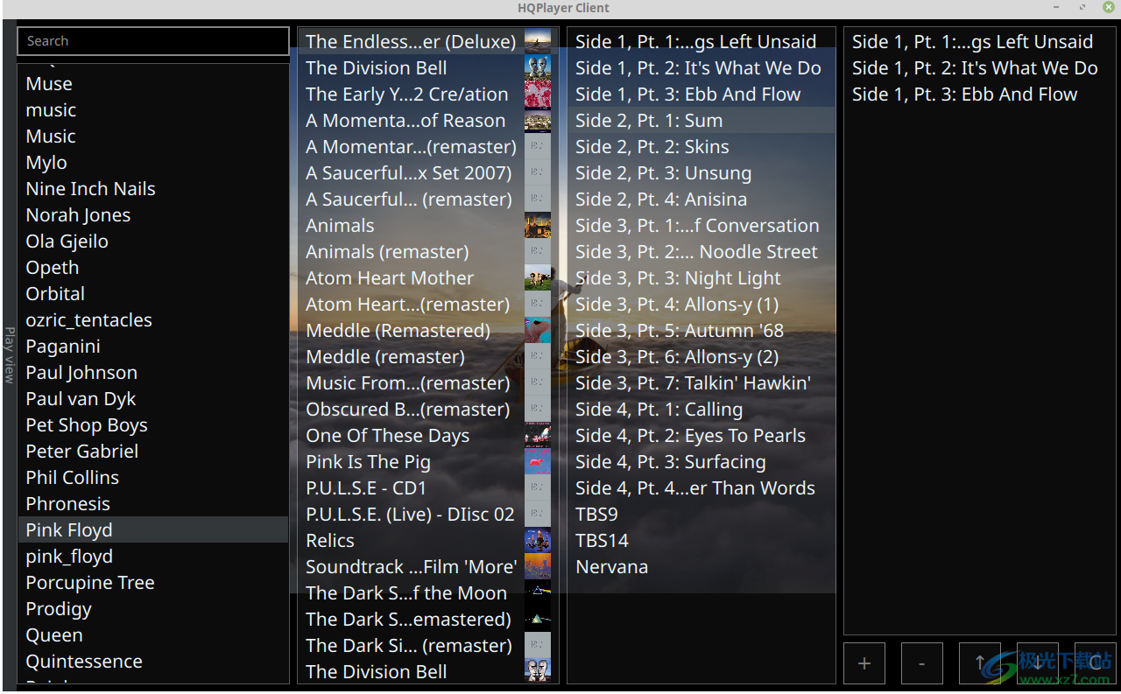Choose the Nervana track
Screen dimensions: 1121x694
702,567
